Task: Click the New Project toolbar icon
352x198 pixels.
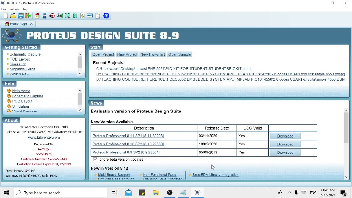Action: pos(6,16)
